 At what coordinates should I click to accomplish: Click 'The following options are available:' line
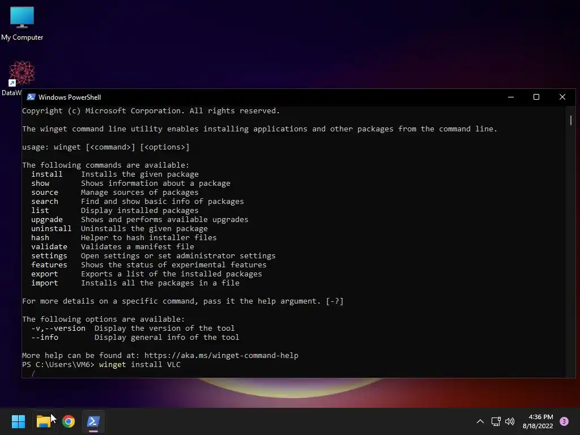coord(104,319)
